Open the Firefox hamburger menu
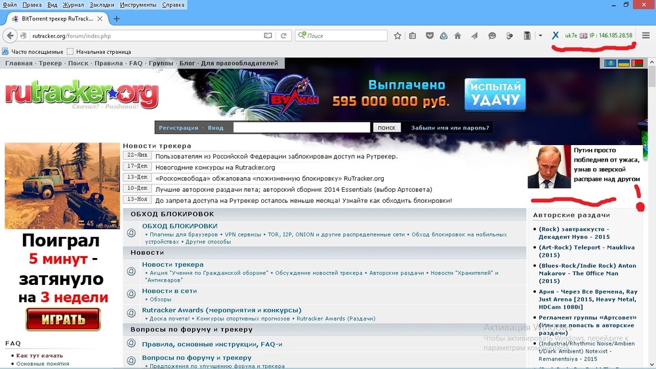 pyautogui.click(x=646, y=35)
